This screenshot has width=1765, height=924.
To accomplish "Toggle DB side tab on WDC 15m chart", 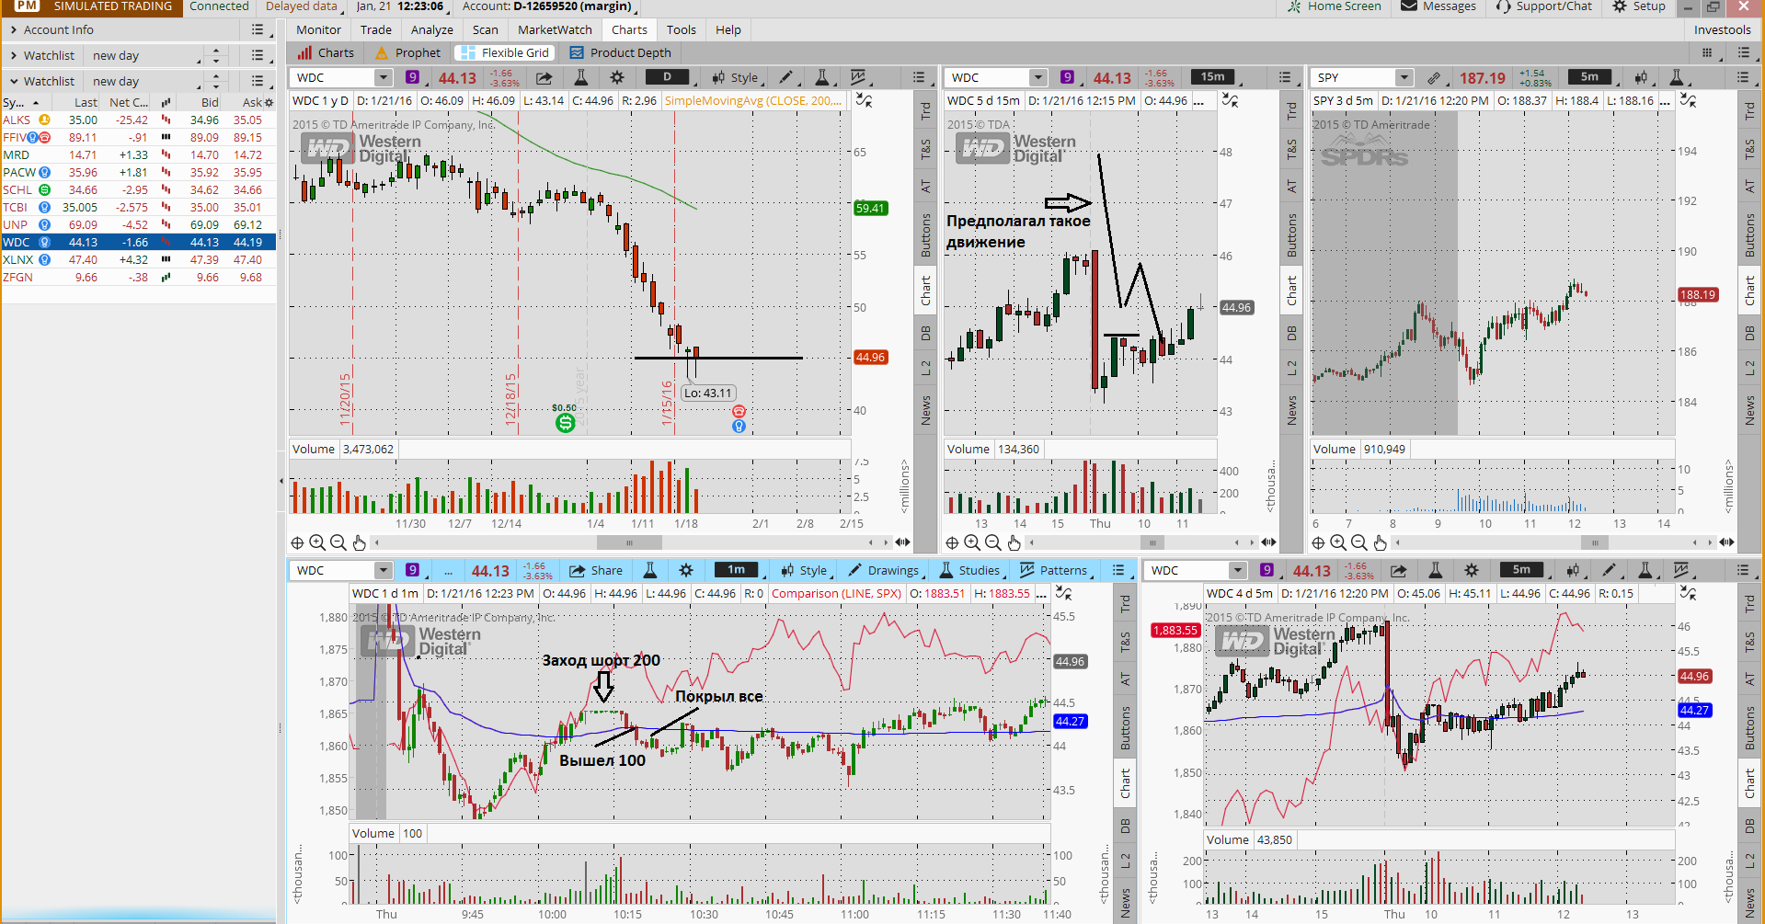I will click(x=1292, y=333).
